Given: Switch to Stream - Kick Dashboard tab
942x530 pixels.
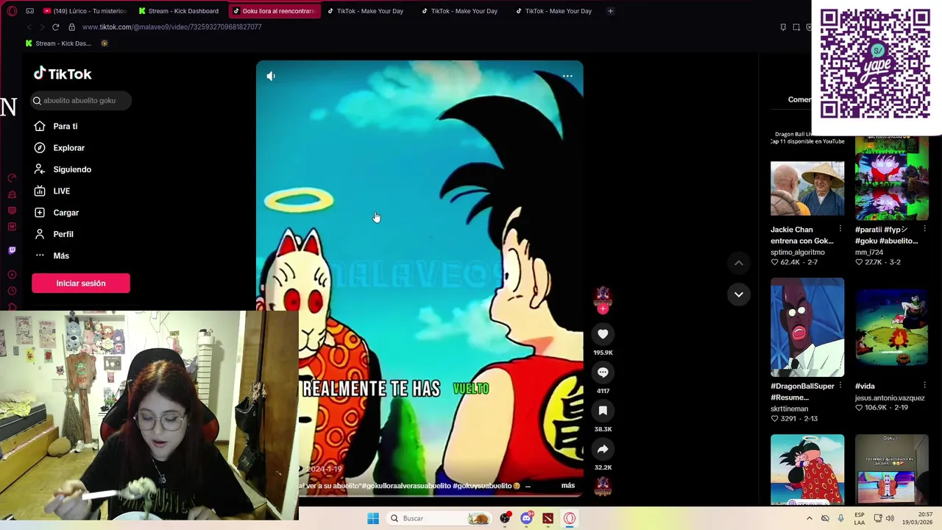Looking at the screenshot, I should (x=179, y=11).
